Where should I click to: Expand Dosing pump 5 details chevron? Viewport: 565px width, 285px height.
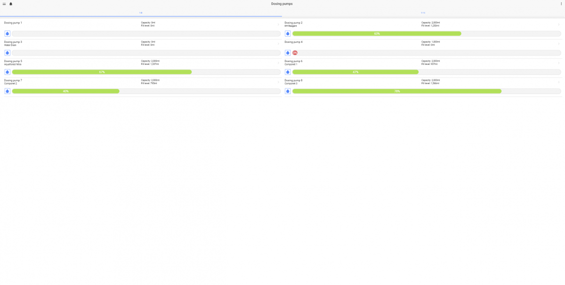click(278, 63)
